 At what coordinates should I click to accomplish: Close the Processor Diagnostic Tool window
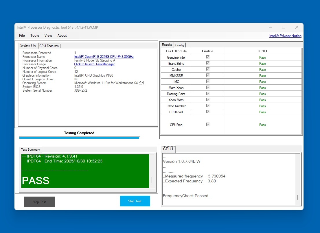pos(297,27)
